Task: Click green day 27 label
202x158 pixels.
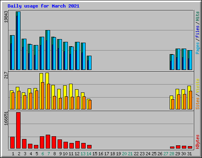Action: 166,154
